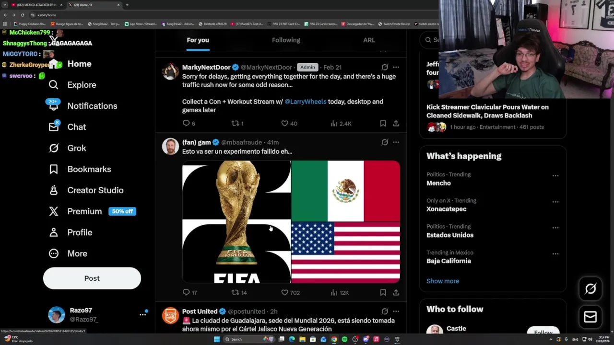The image size is (614, 345).
Task: Open Twitch Emote Resizer bookmark
Action: click(x=394, y=23)
